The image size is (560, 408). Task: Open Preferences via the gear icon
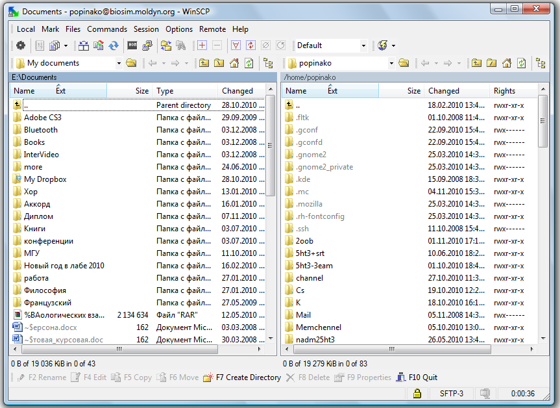(21, 45)
